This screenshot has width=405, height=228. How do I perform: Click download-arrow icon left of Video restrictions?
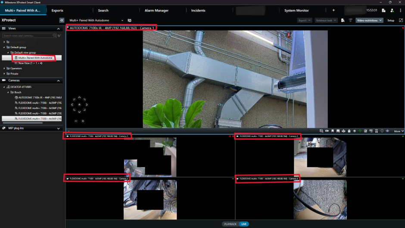tap(350, 20)
